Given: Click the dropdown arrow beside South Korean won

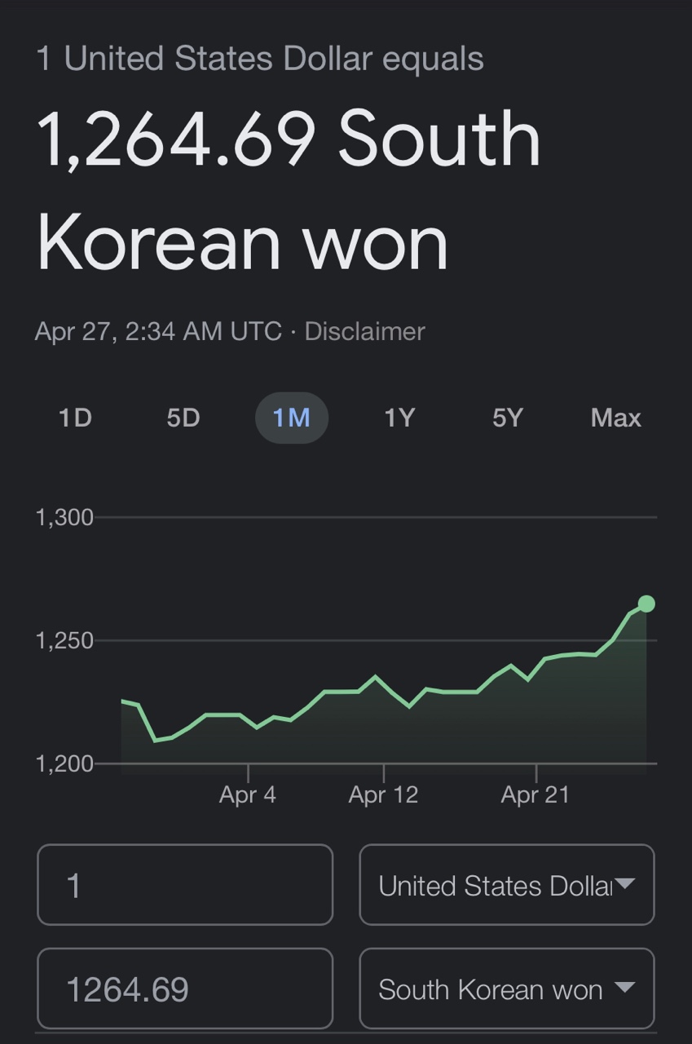Looking at the screenshot, I should [x=624, y=988].
